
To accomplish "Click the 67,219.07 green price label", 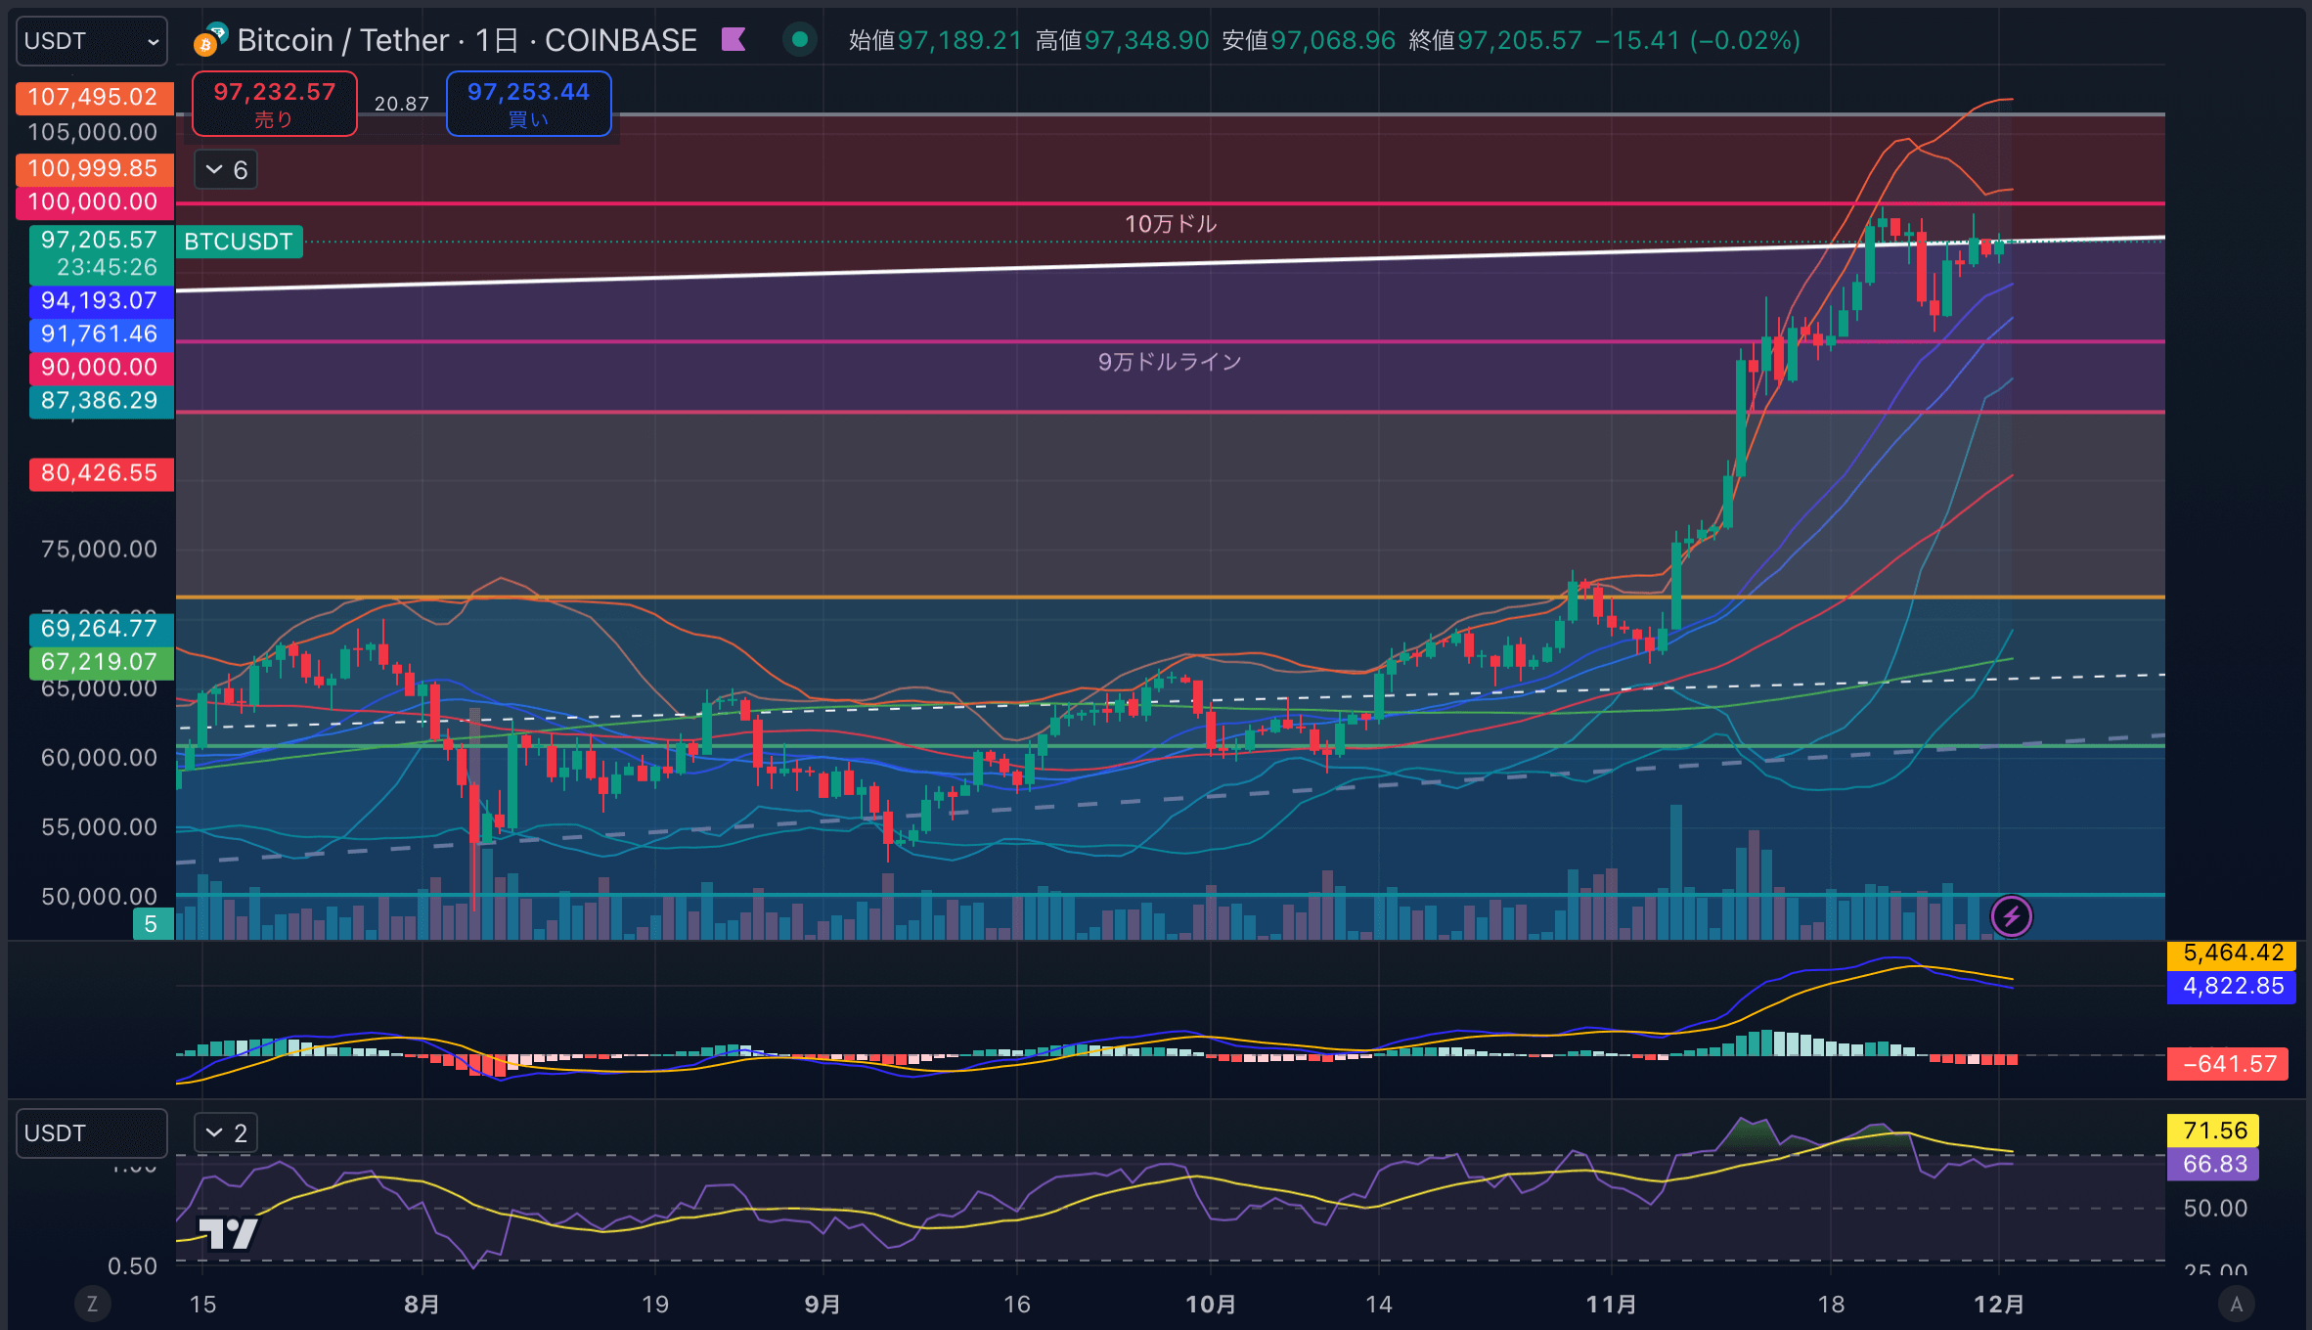I will point(101,661).
